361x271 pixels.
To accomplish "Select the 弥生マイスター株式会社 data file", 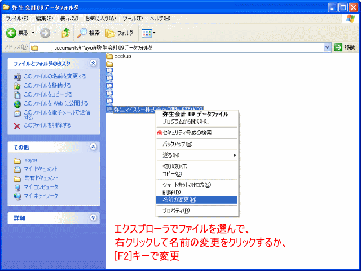I will click(155, 110).
